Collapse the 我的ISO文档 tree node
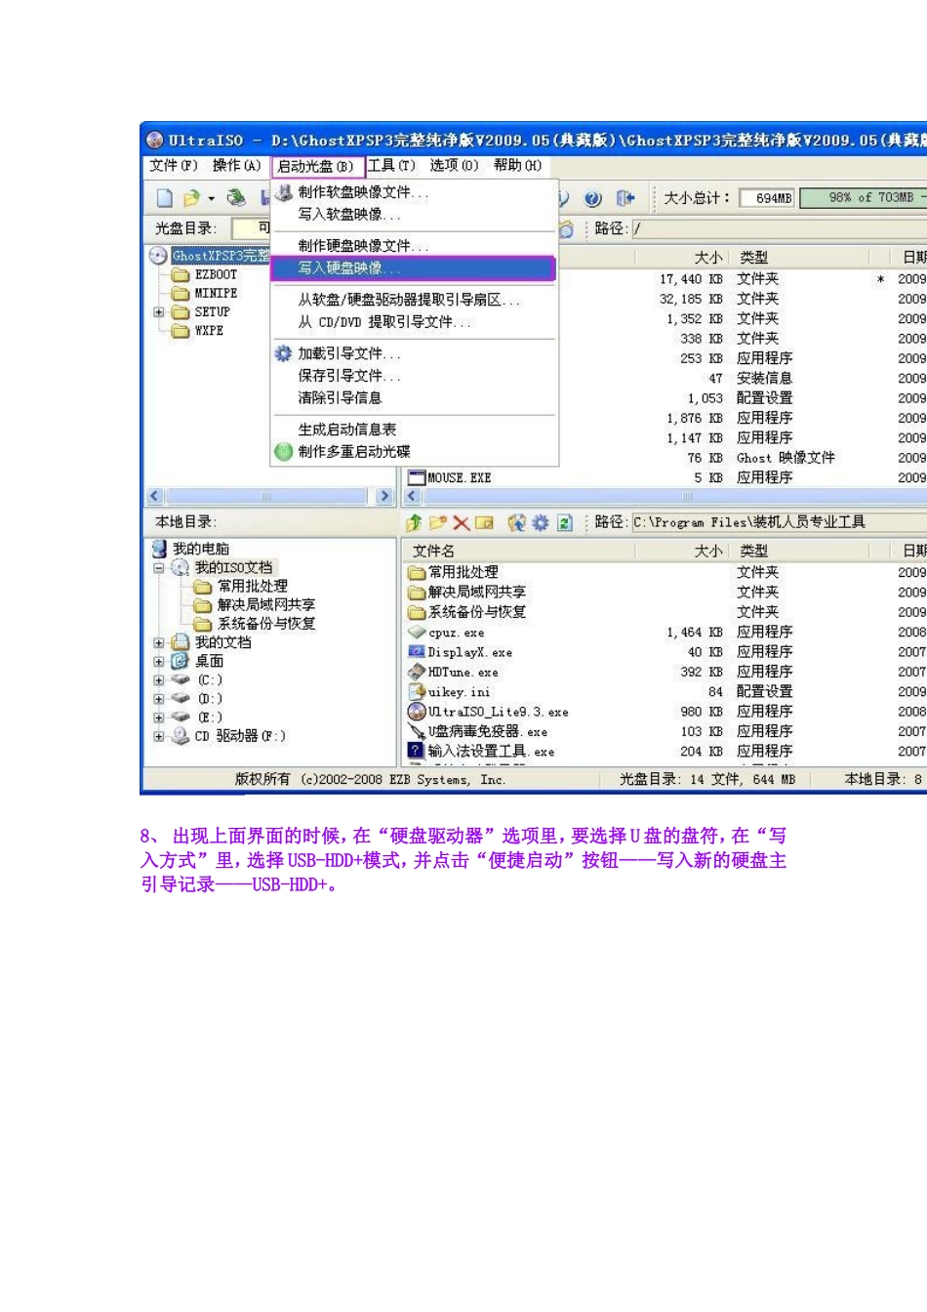Viewport: 927px width, 1312px height. [159, 568]
